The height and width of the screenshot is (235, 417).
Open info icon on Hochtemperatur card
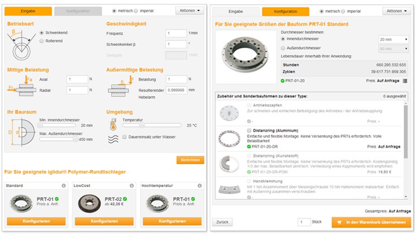point(200,186)
